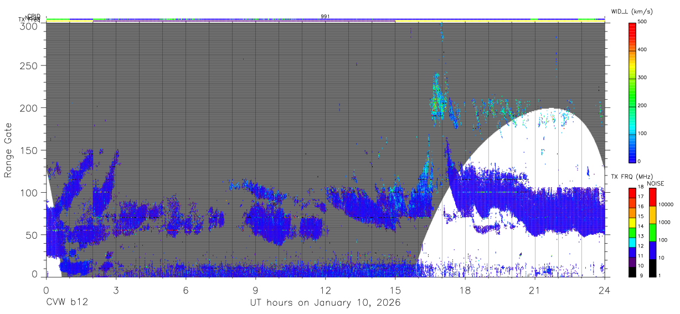
Task: Click the yellow TX FRQ segment between 14 and 15
Action: pos(632,222)
